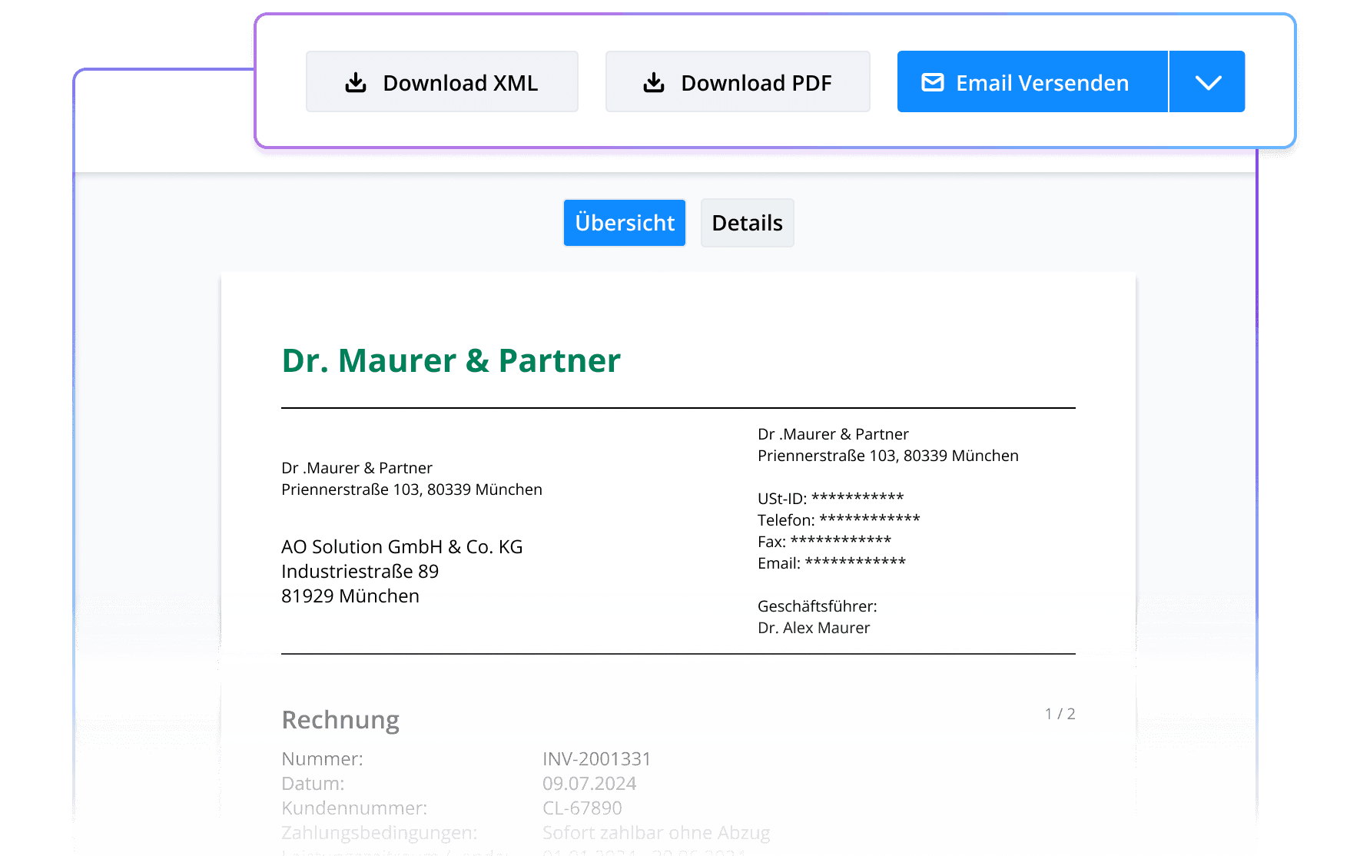Click recipient name AO Solution GmbH & Co. KG
This screenshot has width=1360, height=856.
pyautogui.click(x=402, y=547)
